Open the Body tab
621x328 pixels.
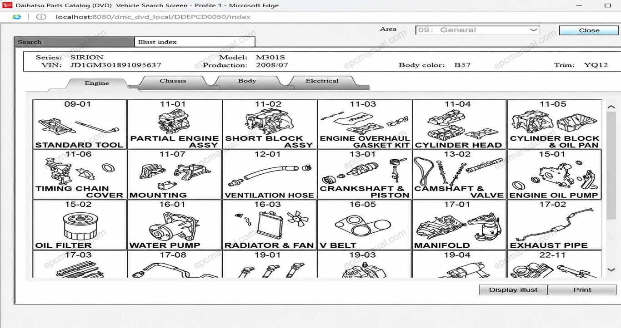[x=247, y=81]
